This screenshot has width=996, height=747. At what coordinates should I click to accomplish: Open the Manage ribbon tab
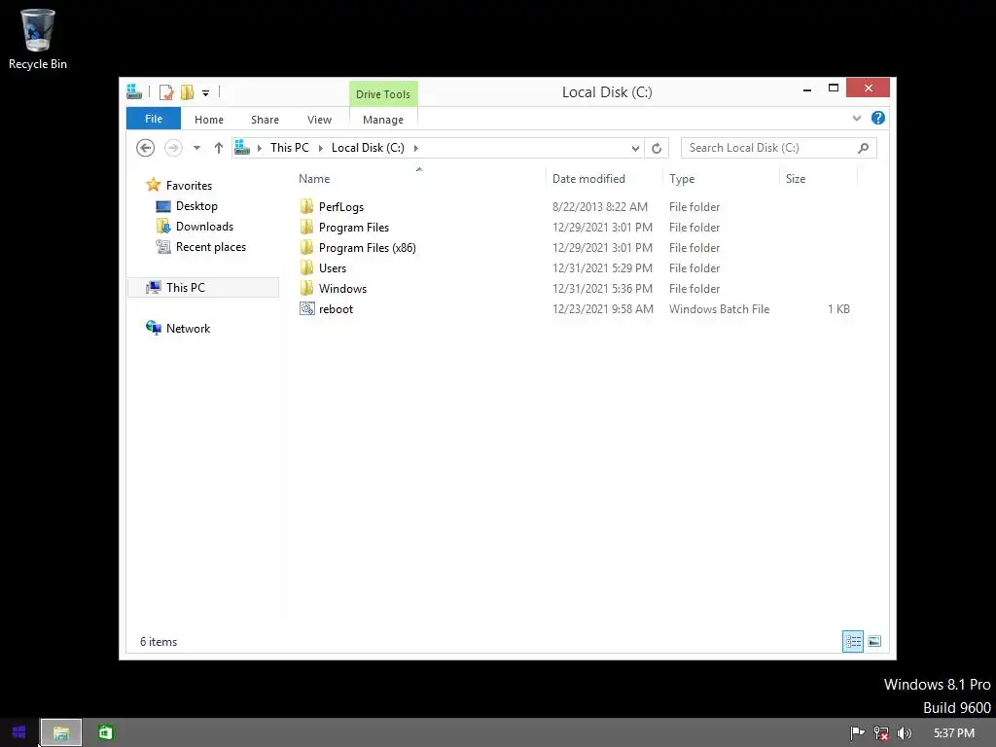click(383, 120)
